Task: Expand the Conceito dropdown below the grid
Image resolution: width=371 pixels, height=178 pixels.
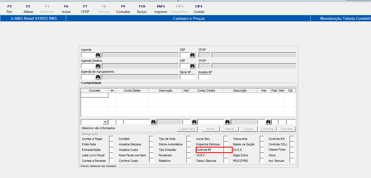Action: coord(105,122)
